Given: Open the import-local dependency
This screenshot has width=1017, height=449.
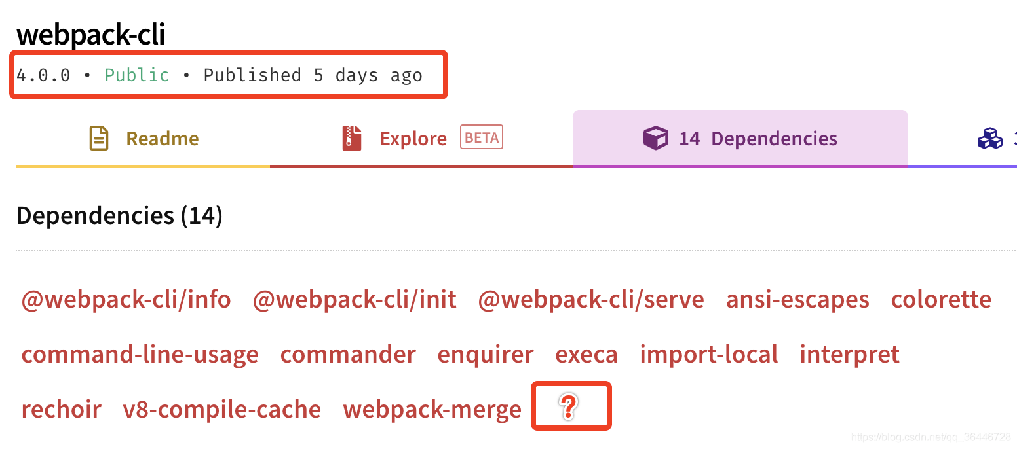Looking at the screenshot, I should pos(709,355).
